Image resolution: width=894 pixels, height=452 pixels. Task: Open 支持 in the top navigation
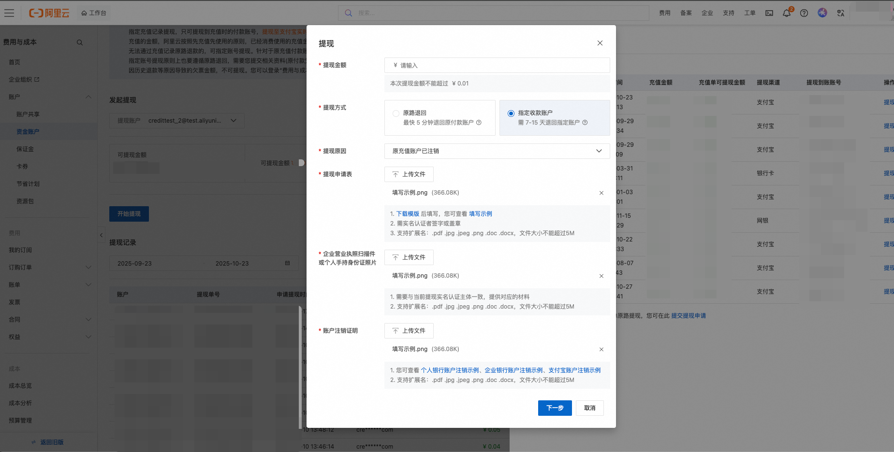(729, 13)
